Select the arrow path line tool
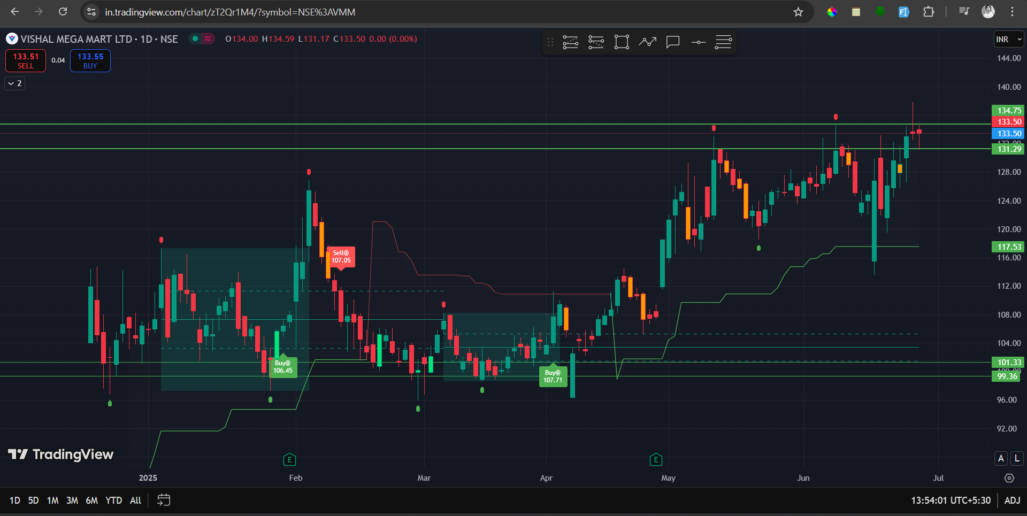The image size is (1027, 516). [x=647, y=42]
